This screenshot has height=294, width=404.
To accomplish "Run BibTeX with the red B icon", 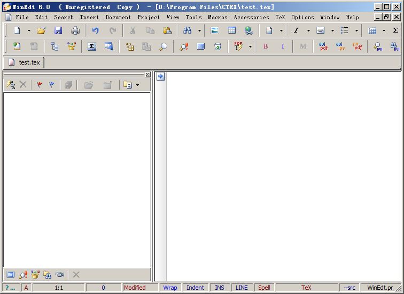I will pyautogui.click(x=266, y=46).
